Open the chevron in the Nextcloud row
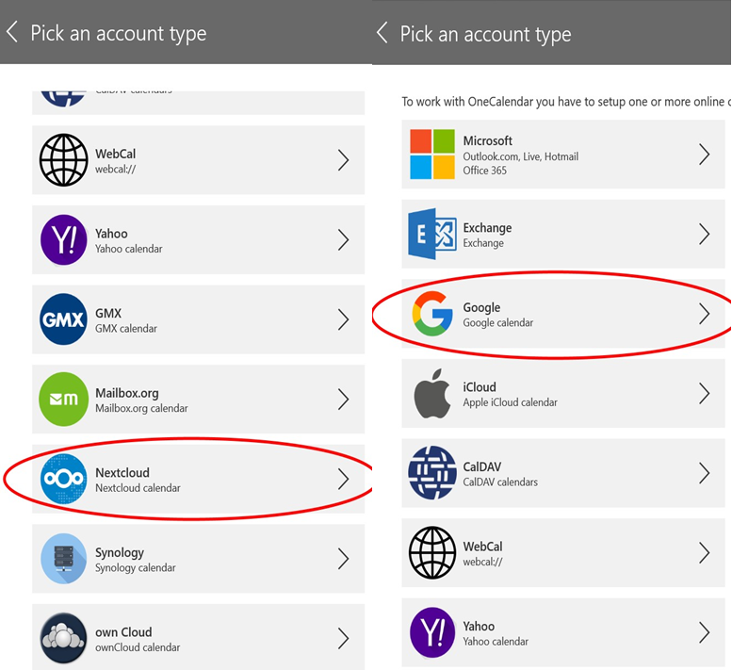732x670 pixels. [x=343, y=480]
